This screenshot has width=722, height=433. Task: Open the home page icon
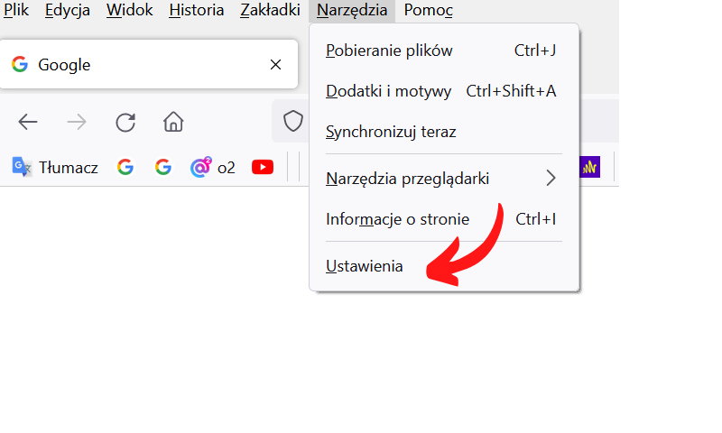point(173,122)
